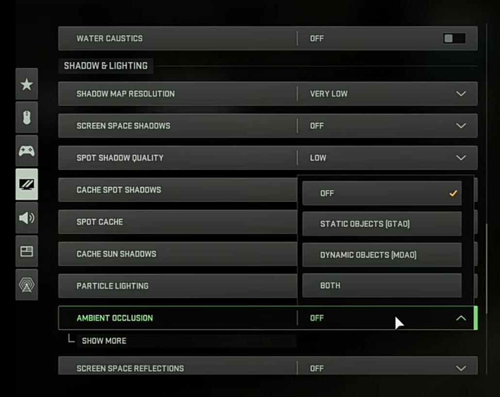
Task: Expand the Shadow Map Resolution dropdown
Action: (461, 93)
